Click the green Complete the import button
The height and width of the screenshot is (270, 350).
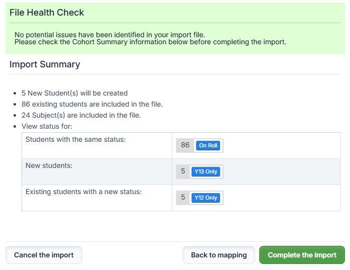coord(302,255)
